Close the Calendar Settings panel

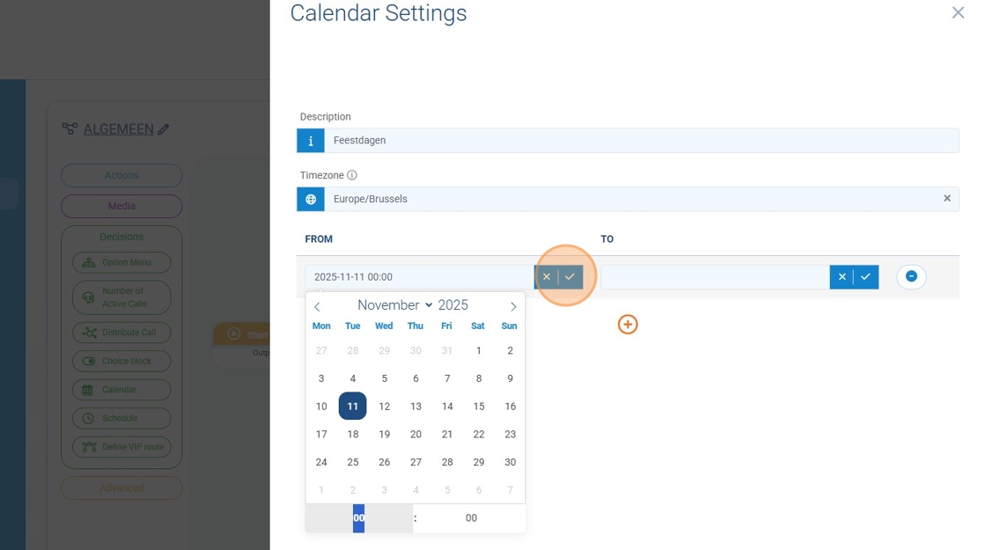click(x=958, y=13)
